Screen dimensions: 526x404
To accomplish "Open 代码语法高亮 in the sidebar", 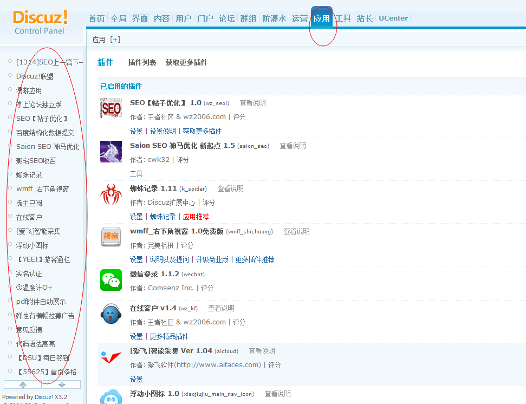I will [36, 344].
